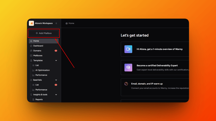The height and width of the screenshot is (121, 216).
Task: Open the workspace switcher arrows
Action: tap(56, 23)
